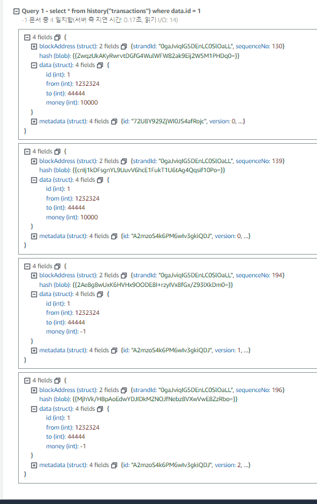Click hash blob value starting with ZwqzUkAKy
Viewport: 317px width, 504px height.
pyautogui.click(x=156, y=56)
